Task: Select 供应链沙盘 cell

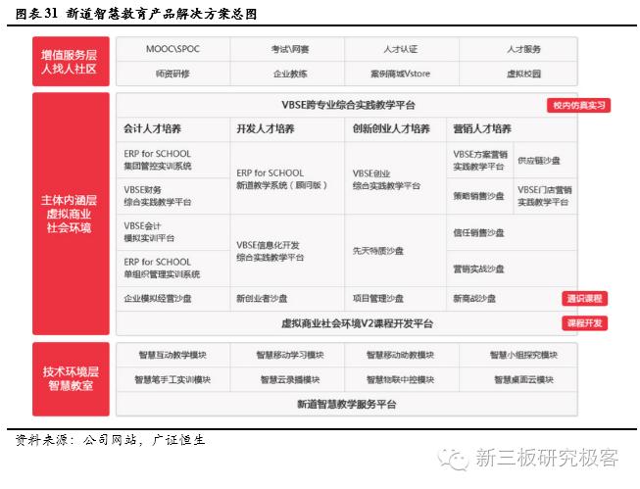Action: point(545,160)
